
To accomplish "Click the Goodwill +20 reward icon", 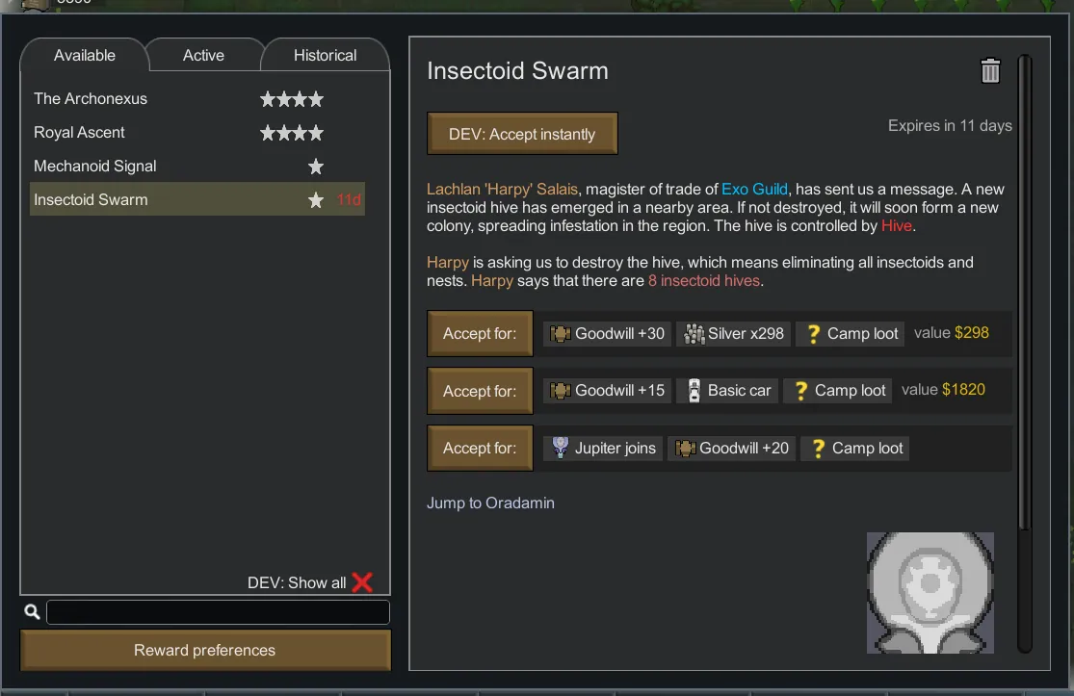I will click(685, 448).
